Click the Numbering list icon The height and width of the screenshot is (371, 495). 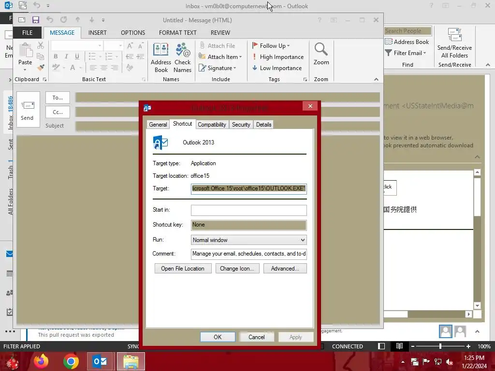pos(109,57)
